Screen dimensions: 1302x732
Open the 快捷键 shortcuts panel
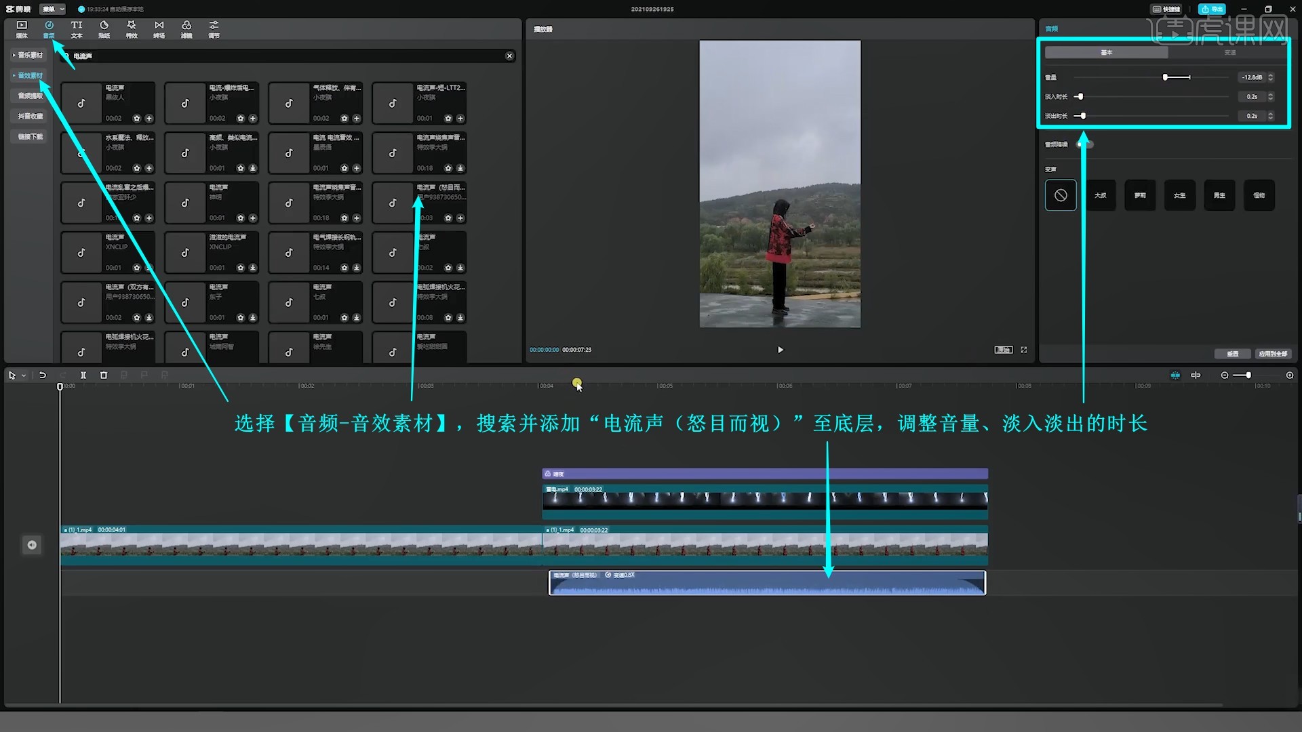(1166, 9)
